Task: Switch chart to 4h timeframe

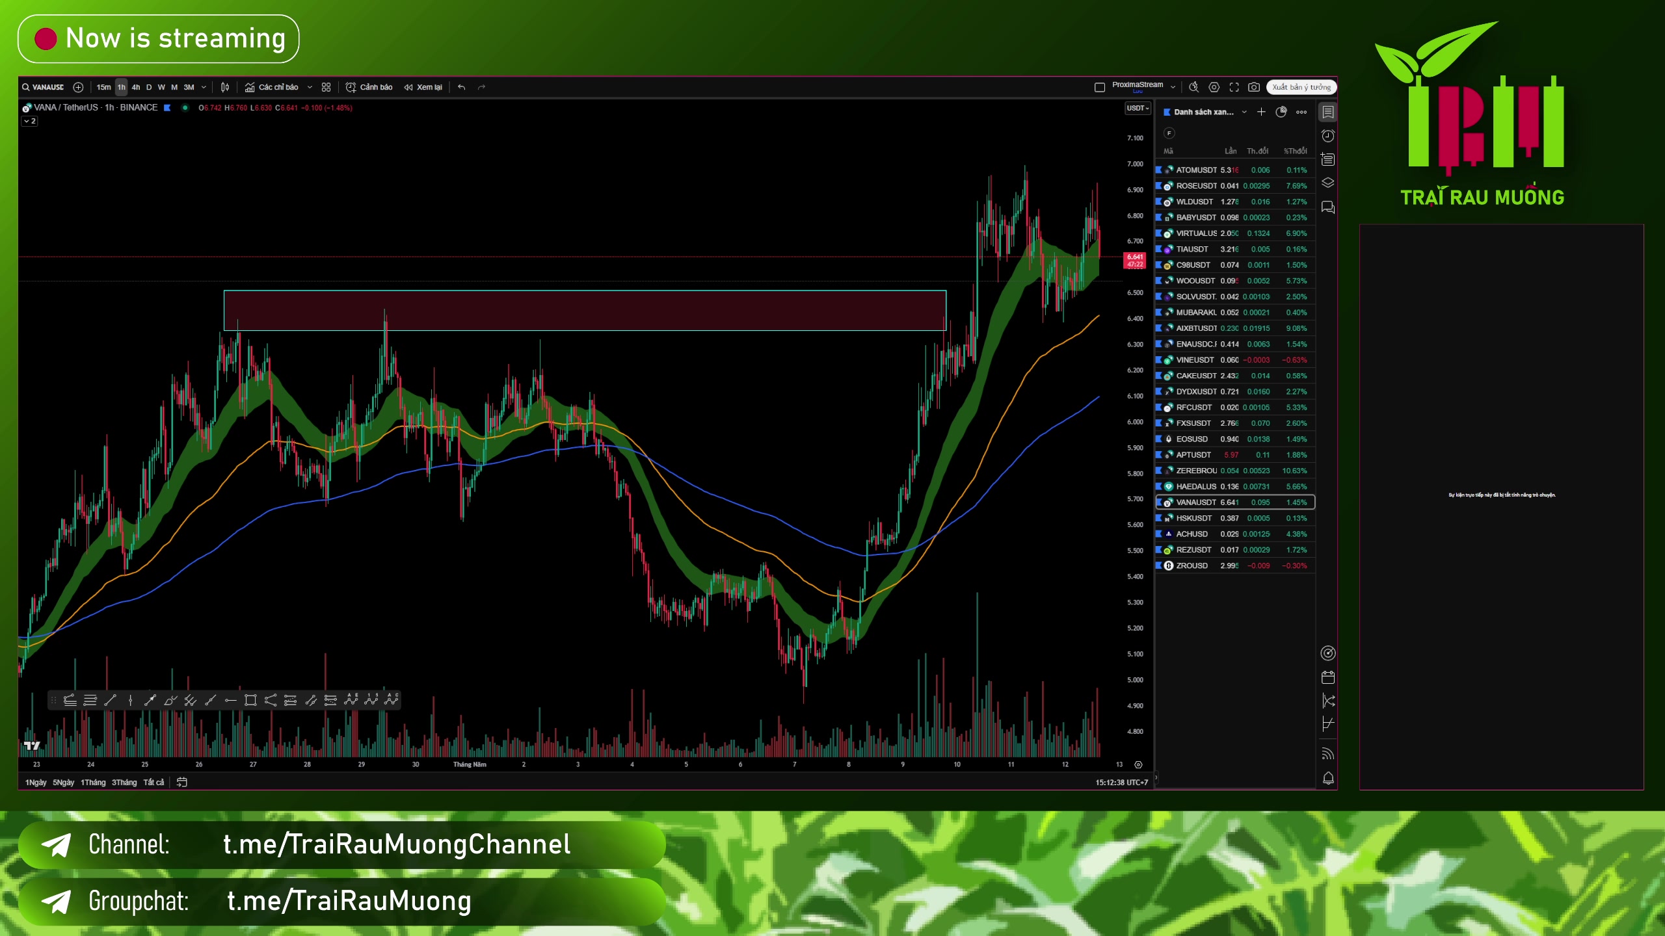Action: click(136, 87)
